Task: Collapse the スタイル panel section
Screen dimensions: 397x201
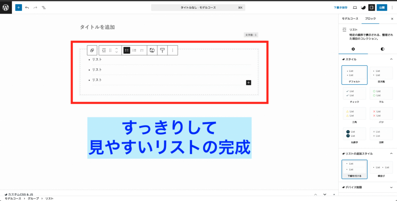Action: pos(391,59)
